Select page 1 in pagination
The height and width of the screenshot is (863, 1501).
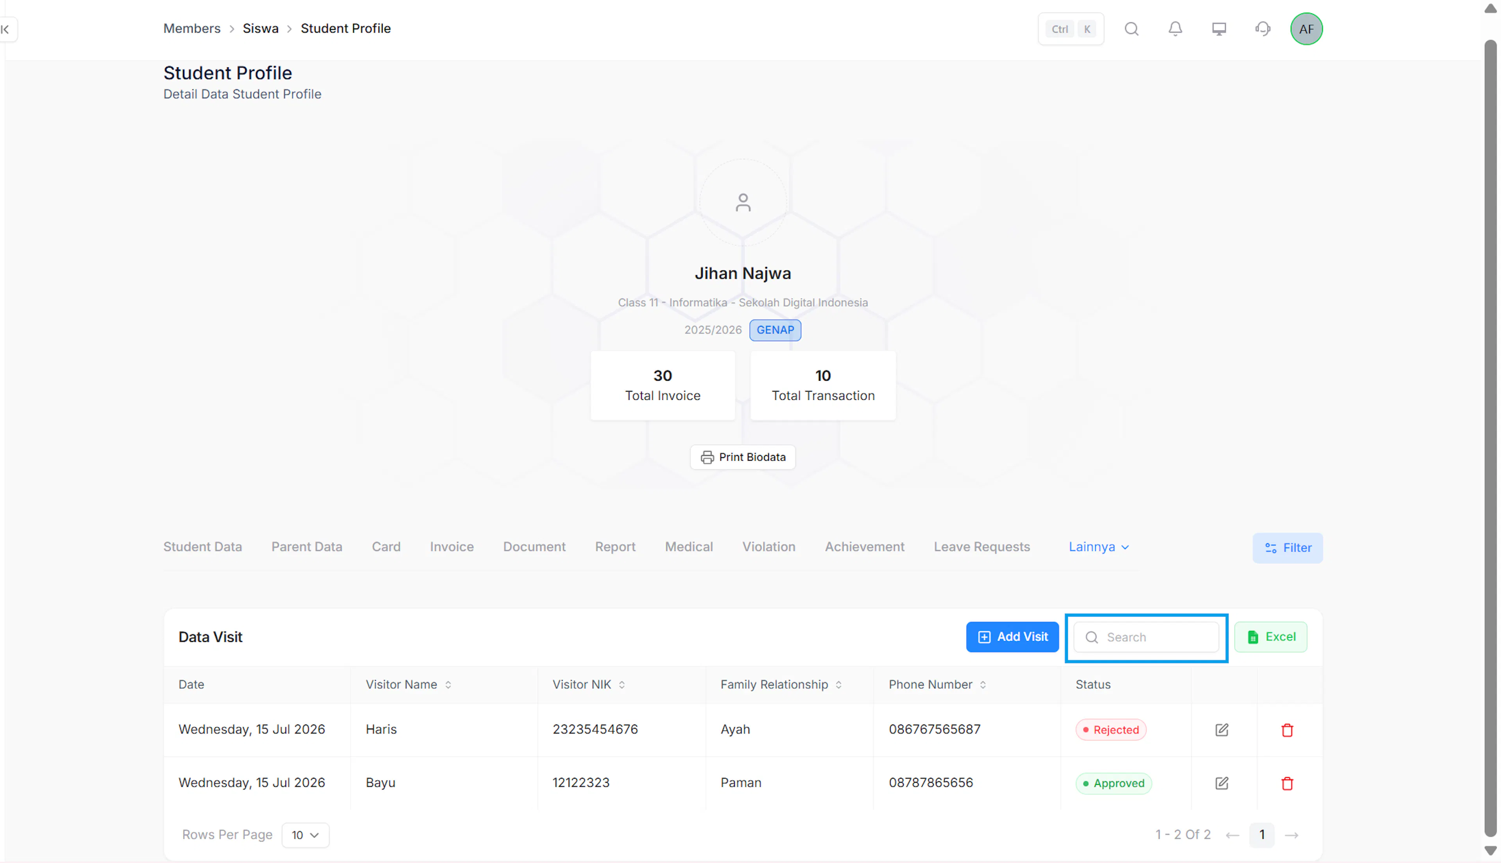coord(1262,834)
